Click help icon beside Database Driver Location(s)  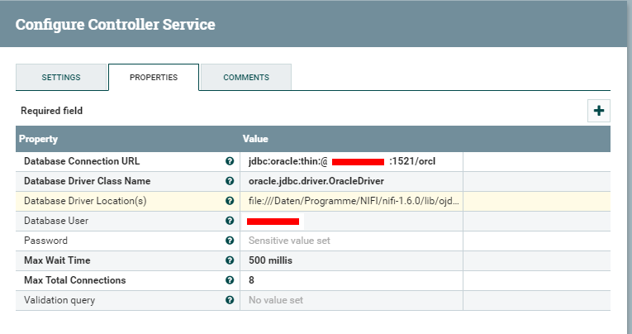click(x=230, y=201)
